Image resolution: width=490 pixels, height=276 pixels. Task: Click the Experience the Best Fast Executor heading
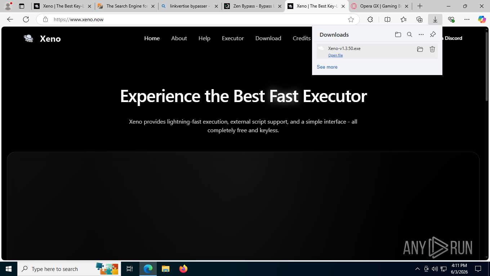click(x=243, y=96)
